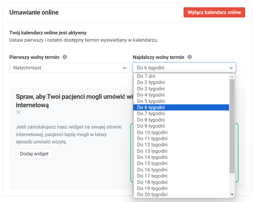Click the chevron on the Natychmiast selector
Image resolution: width=253 pixels, height=202 pixels.
point(125,68)
